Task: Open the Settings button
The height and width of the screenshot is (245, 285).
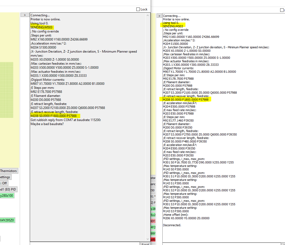Action: (5, 177)
